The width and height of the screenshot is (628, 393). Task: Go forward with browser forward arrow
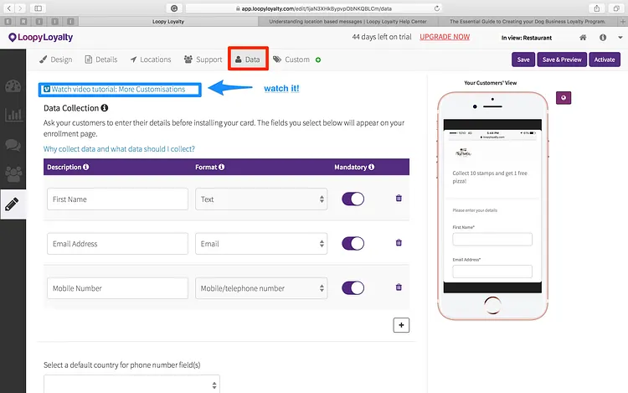point(20,8)
